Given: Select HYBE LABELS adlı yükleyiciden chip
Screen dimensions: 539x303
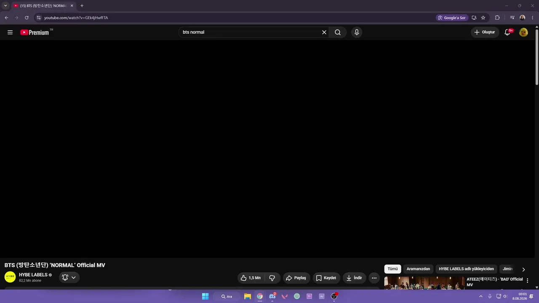Looking at the screenshot, I should pos(466,269).
